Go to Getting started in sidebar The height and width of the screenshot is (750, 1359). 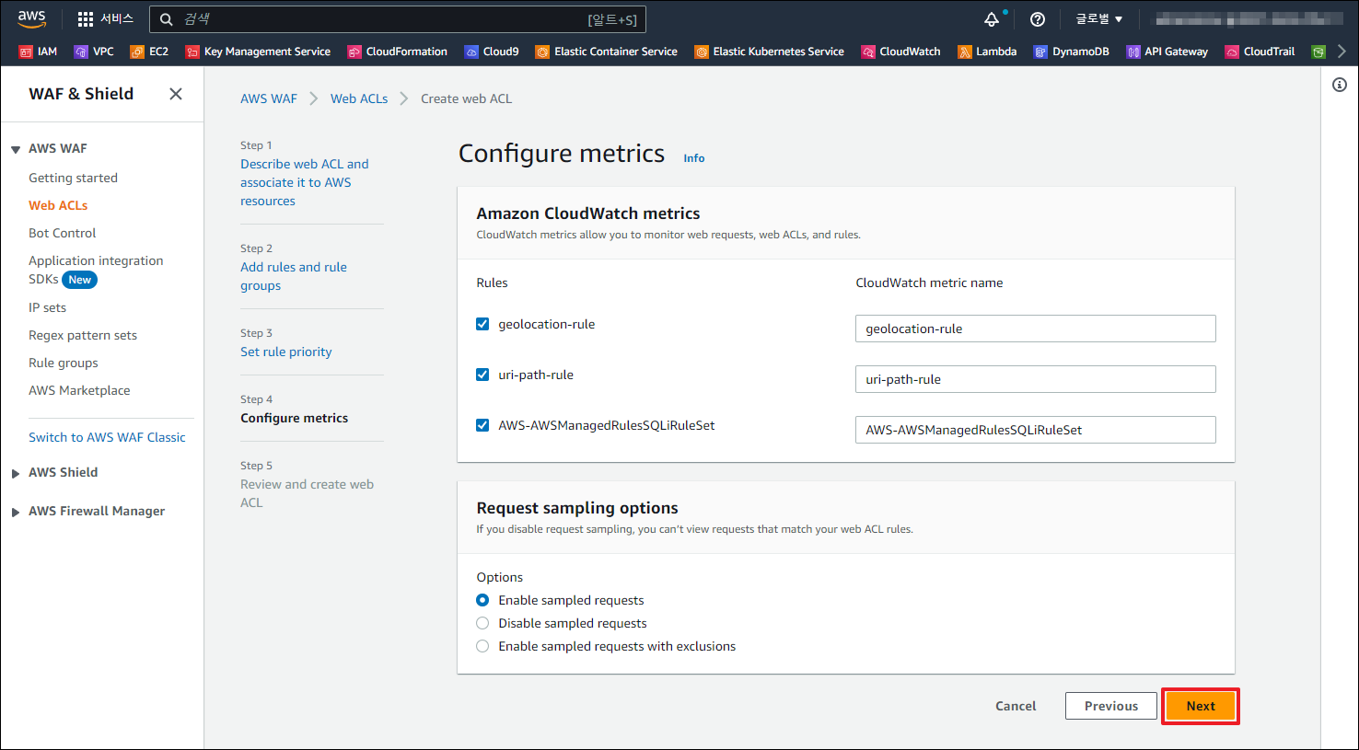click(73, 178)
